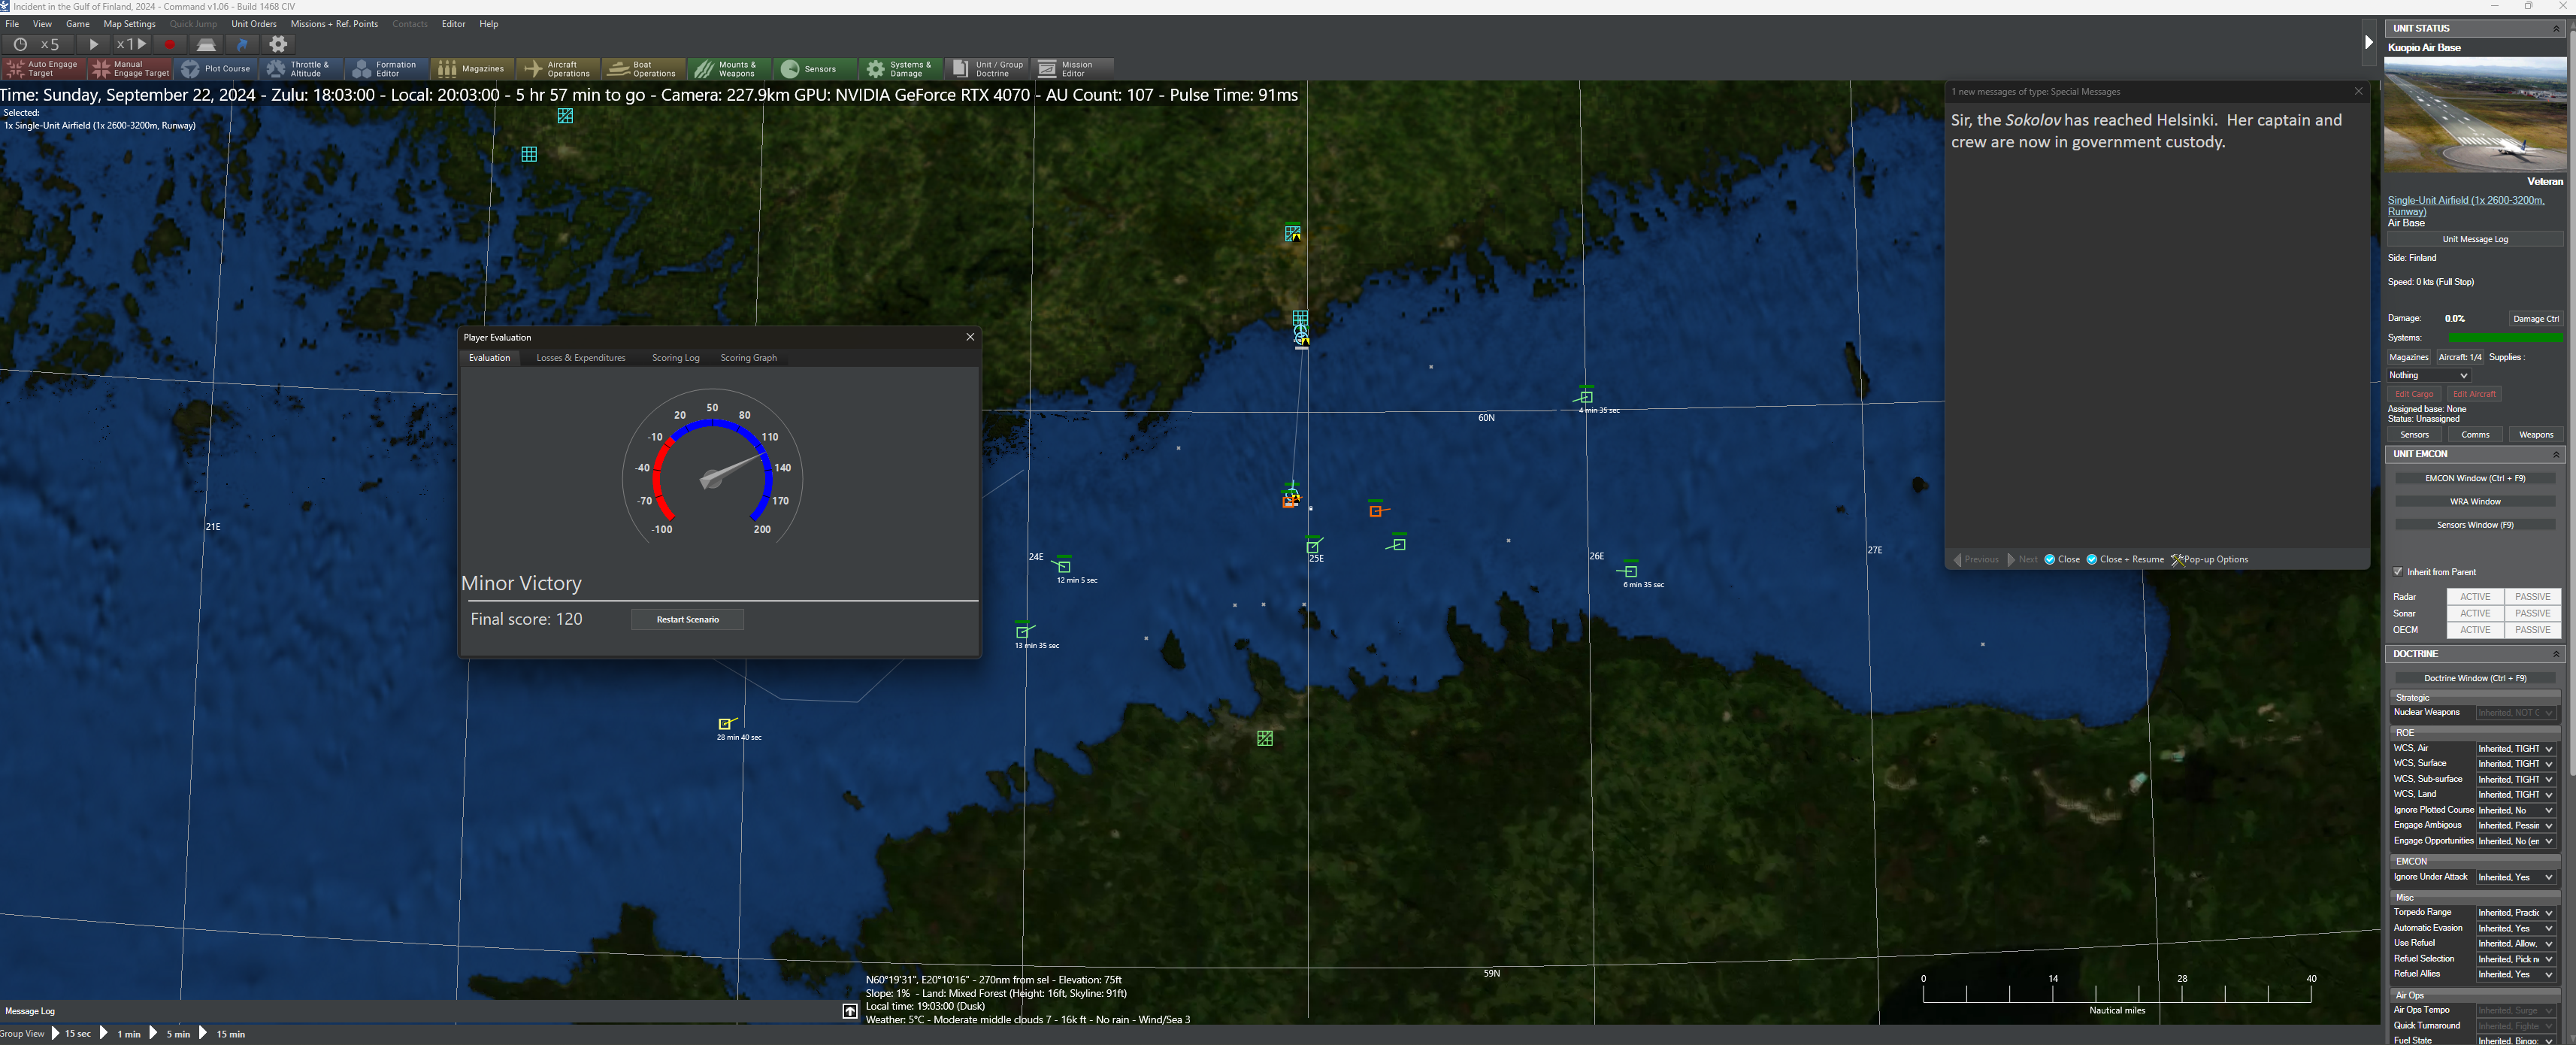Click the Damage Ctrl button
The height and width of the screenshot is (1045, 2576).
[2536, 319]
